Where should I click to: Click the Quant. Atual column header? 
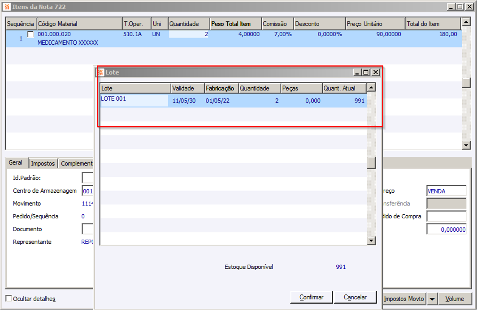(x=344, y=89)
